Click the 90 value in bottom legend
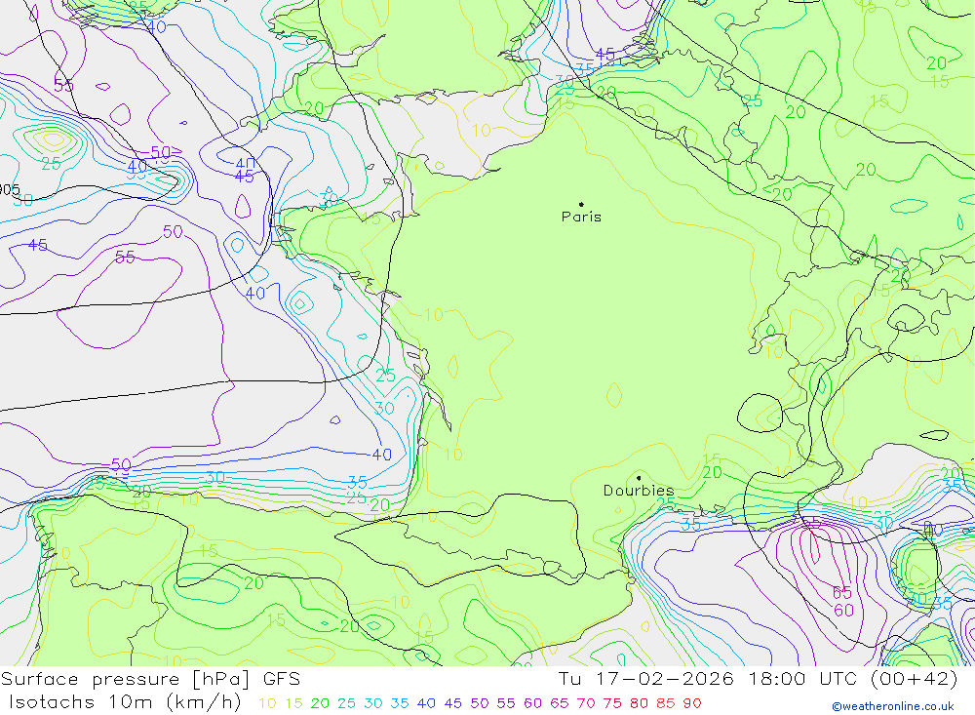Image resolution: width=975 pixels, height=715 pixels. pos(692,703)
